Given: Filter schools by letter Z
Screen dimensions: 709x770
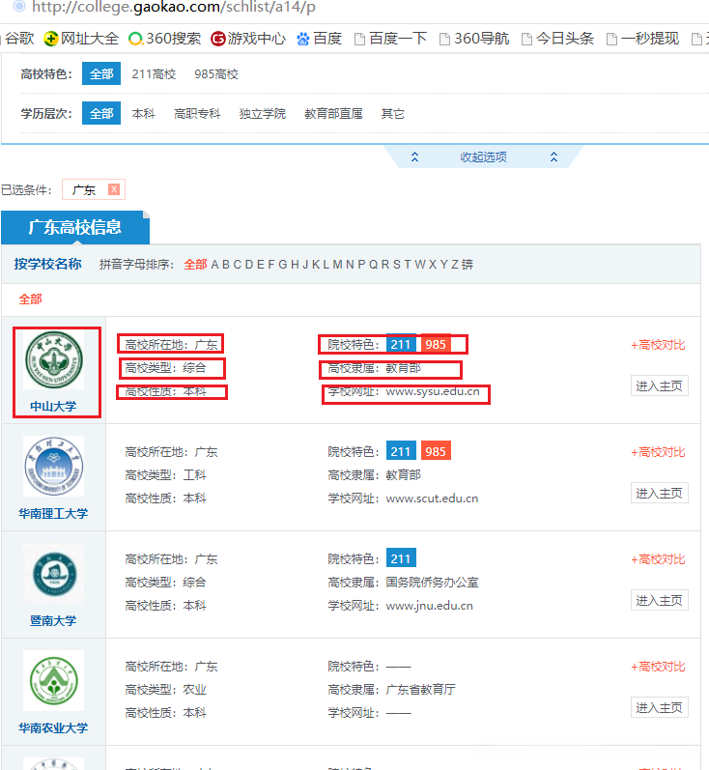Looking at the screenshot, I should pyautogui.click(x=455, y=264).
